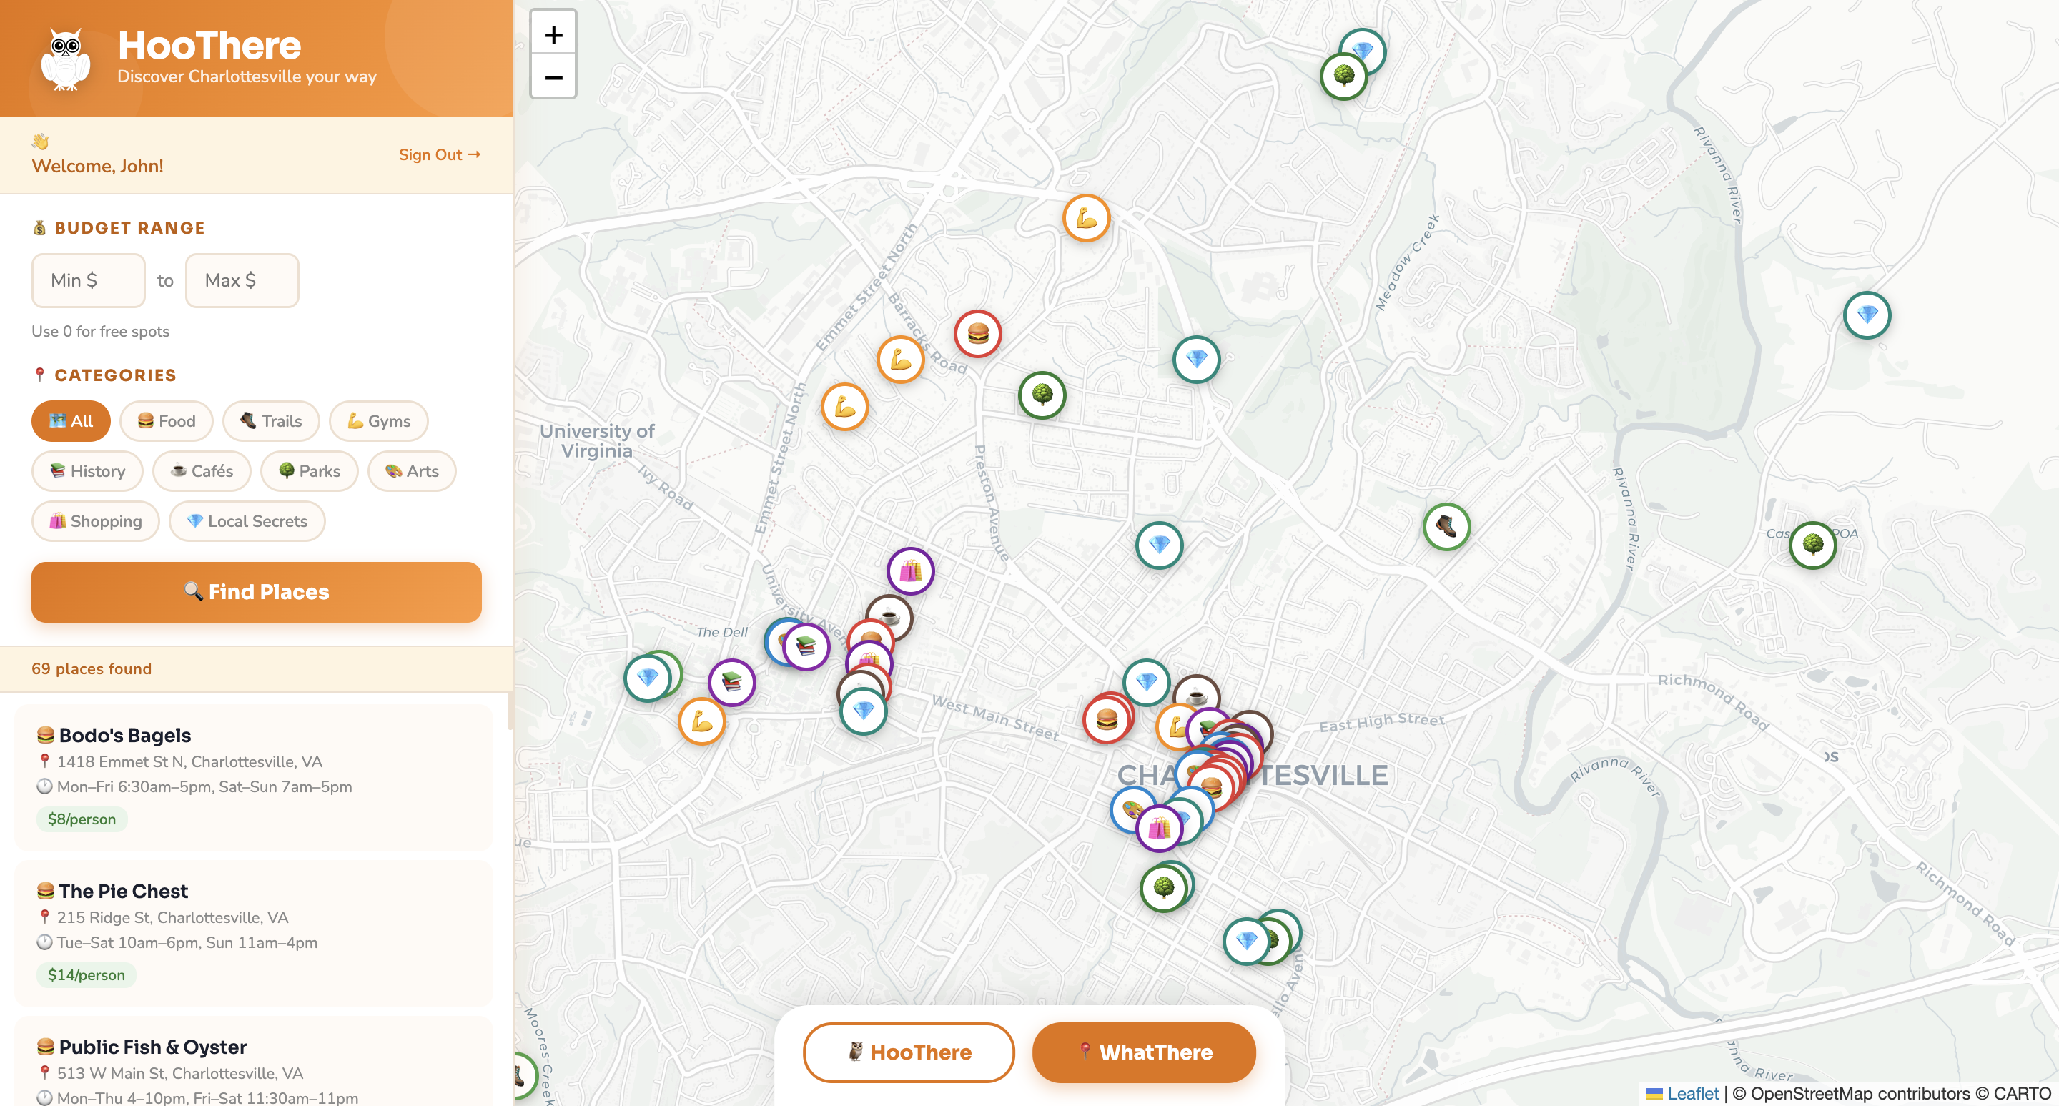Enable the Trails category chip
This screenshot has width=2059, height=1106.
point(271,421)
